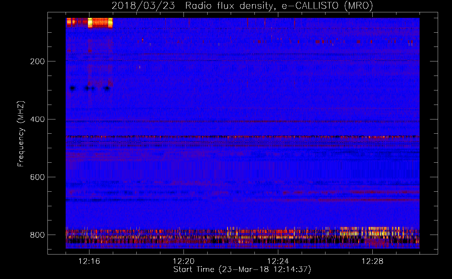The width and height of the screenshot is (452, 279).
Task: Click the 12:16 time tick label
Action: [x=89, y=261]
